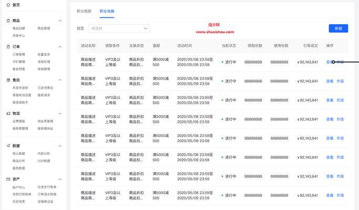
Task: Click the 领取份数 column header
Action: click(x=255, y=46)
